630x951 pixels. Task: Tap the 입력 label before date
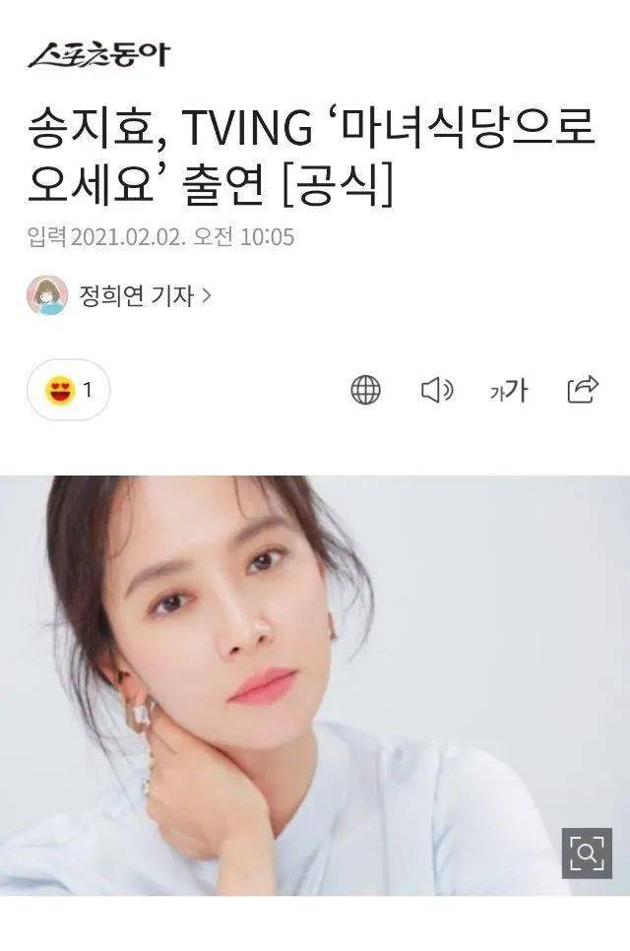tap(46, 236)
